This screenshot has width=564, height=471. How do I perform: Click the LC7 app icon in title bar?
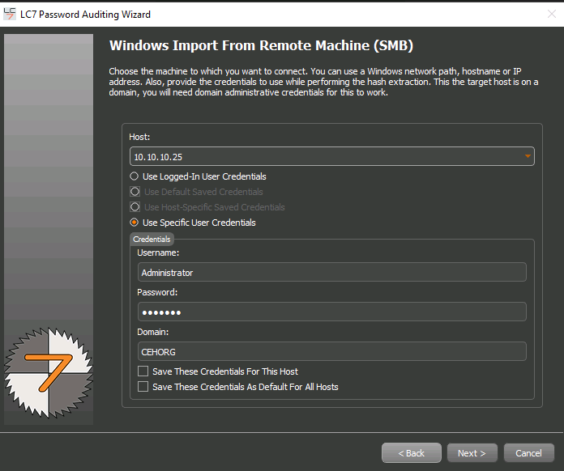pos(10,14)
